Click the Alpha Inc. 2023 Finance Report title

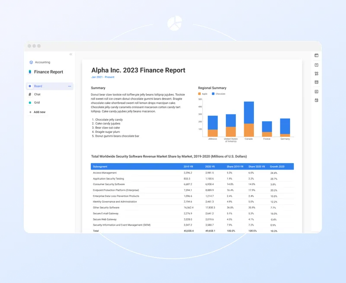tap(138, 70)
